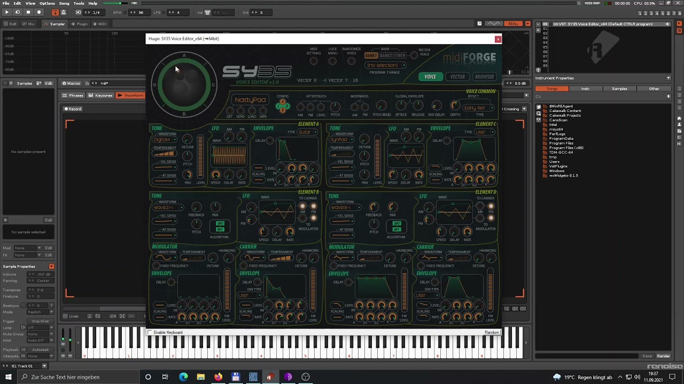
Task: Open the Song menu
Action: click(x=64, y=3)
